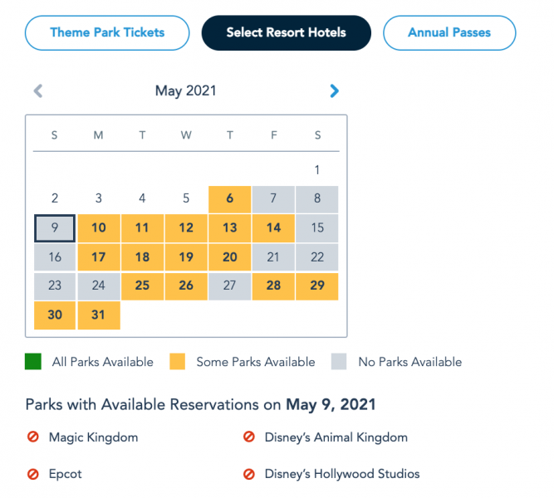Click the green All Parks Available swatch

coord(33,362)
